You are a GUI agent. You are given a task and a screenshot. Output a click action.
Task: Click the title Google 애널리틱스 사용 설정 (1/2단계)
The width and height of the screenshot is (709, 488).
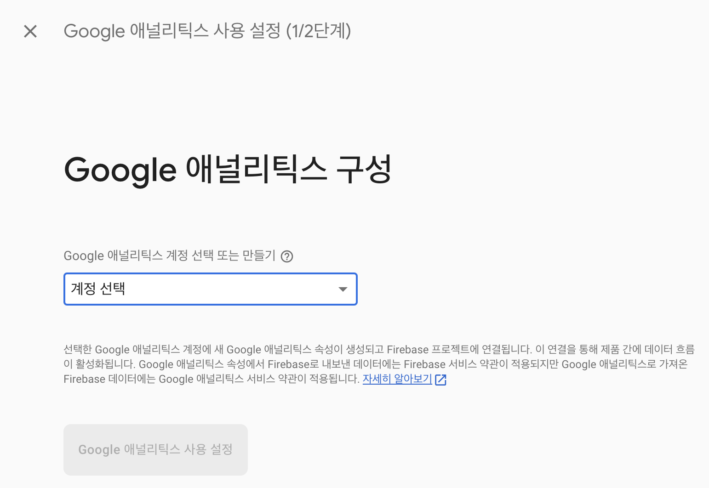pos(207,31)
